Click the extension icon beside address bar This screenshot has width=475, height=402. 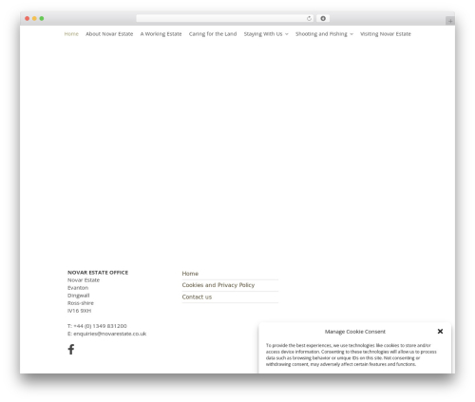(323, 18)
